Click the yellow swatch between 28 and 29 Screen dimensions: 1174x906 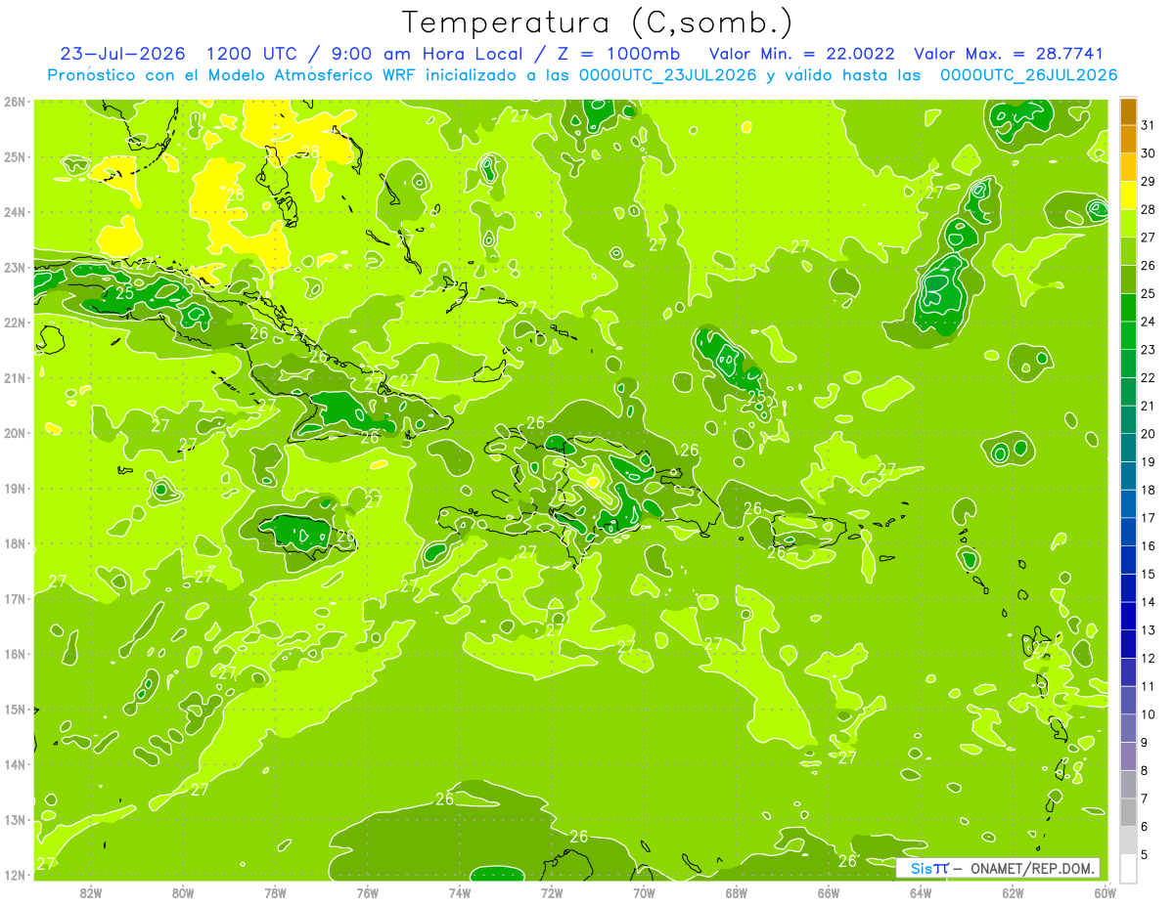1129,196
